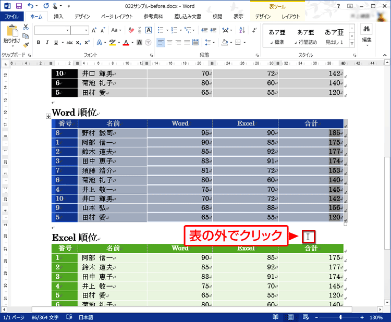Justify text on both sides
Image resolution: width=391 pixels, height=322 pixels.
pyautogui.click(x=187, y=43)
